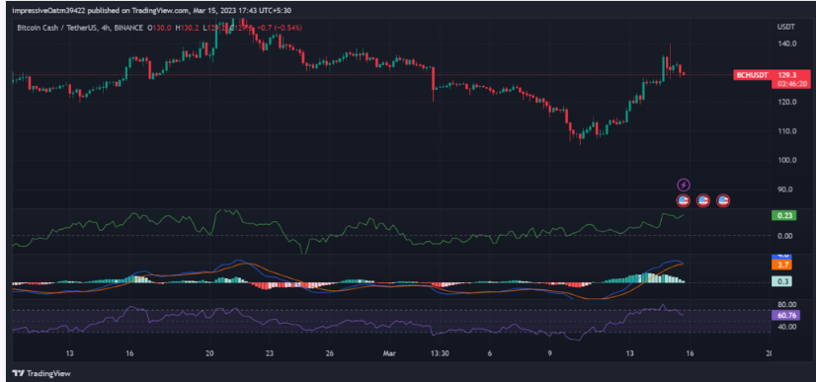816x382 pixels.
Task: Click the purple lightning bolt event icon
Action: [x=684, y=185]
